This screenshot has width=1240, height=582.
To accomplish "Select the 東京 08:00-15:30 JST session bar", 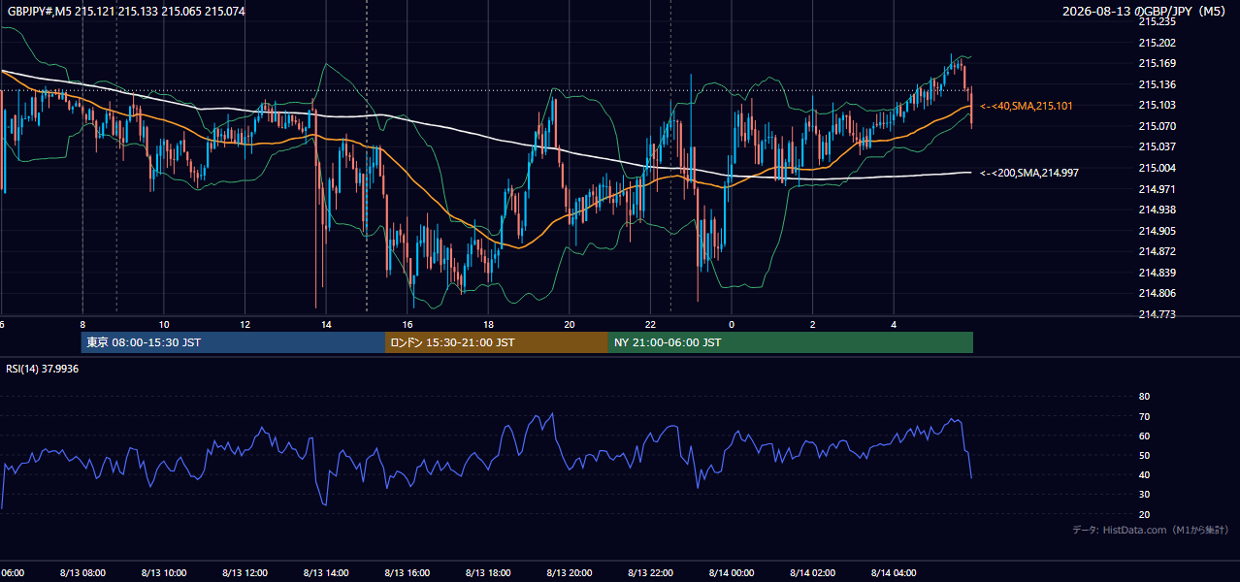I will pos(233,342).
